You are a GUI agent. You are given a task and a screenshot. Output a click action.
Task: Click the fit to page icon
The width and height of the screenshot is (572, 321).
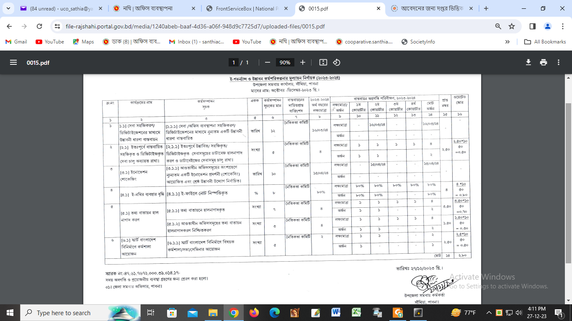(x=323, y=62)
